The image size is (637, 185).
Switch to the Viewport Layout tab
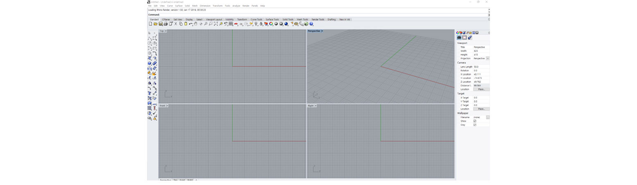coord(214,19)
